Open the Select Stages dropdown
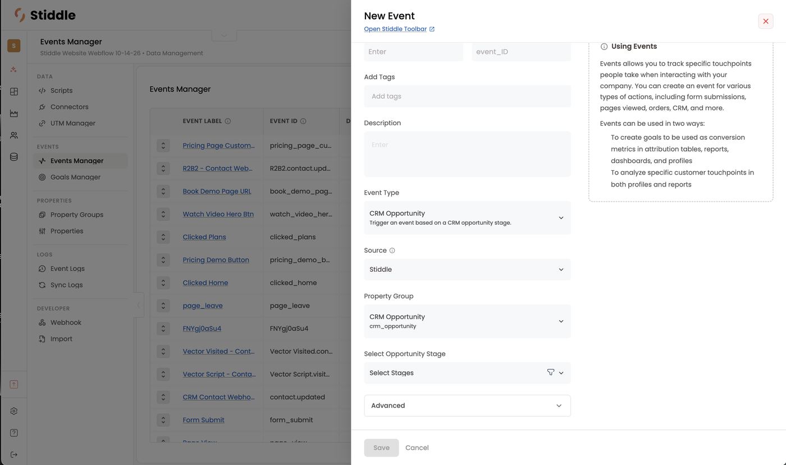 pos(467,373)
